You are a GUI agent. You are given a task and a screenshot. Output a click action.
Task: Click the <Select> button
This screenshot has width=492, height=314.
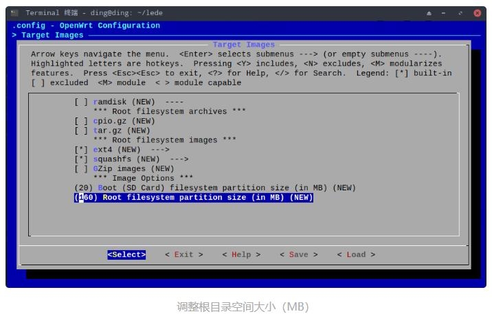point(126,254)
